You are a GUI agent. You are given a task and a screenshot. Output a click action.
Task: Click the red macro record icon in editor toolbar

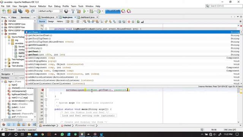tap(129, 22)
